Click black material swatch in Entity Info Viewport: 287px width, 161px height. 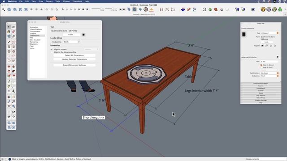pyautogui.click(x=244, y=34)
